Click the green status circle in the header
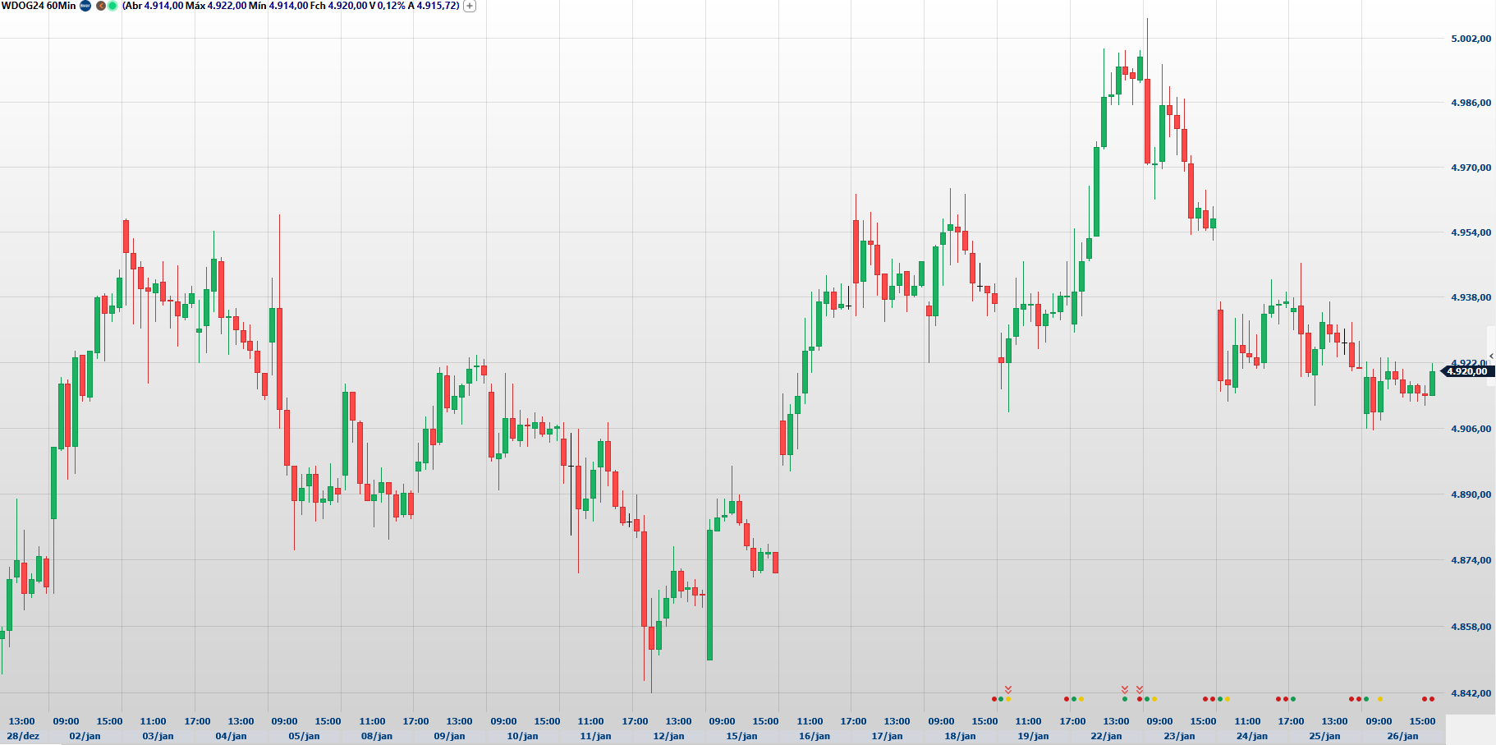The image size is (1496, 745). tap(112, 6)
